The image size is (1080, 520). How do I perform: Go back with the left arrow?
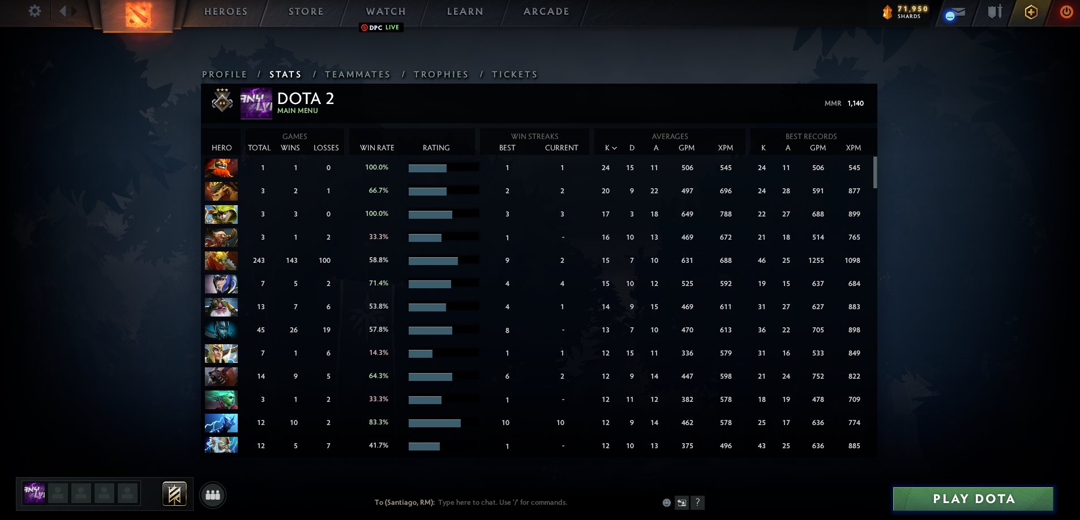coord(63,11)
